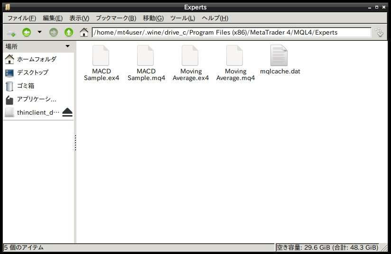The height and width of the screenshot is (254, 391).
Task: Go to parent folder up arrow
Action: pyautogui.click(x=69, y=32)
